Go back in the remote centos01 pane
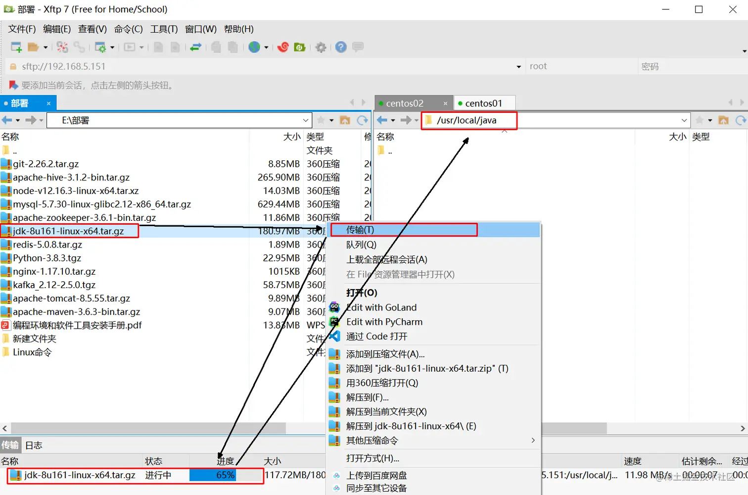 [x=382, y=120]
